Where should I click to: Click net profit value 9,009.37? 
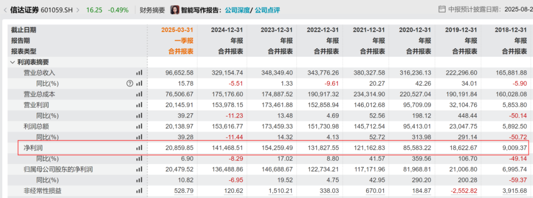pyautogui.click(x=515, y=148)
